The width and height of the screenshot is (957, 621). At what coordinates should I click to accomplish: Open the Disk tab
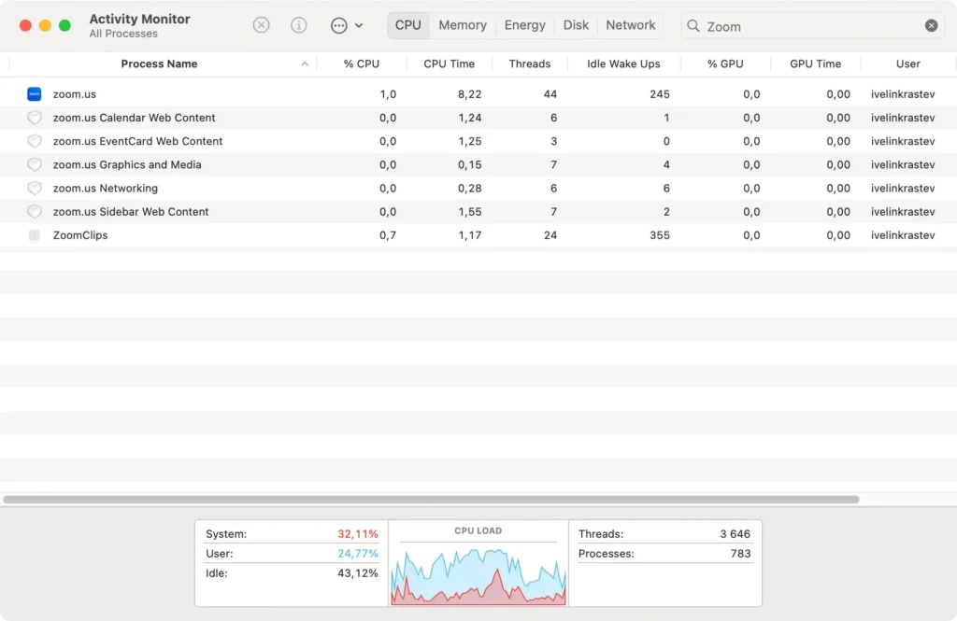[576, 25]
